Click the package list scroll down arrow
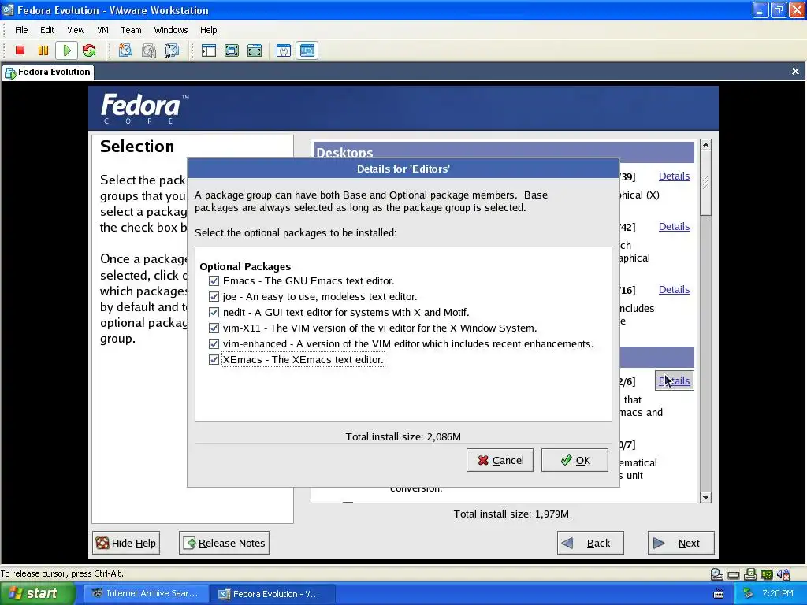The image size is (807, 605). pyautogui.click(x=705, y=498)
